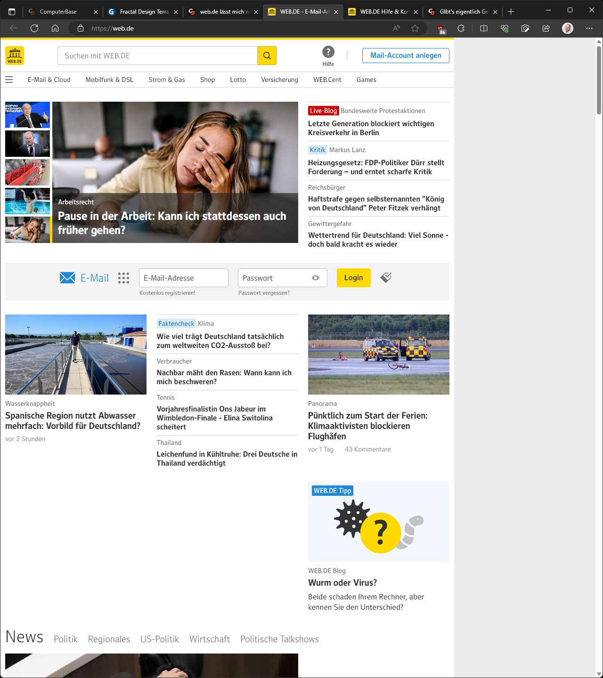Switch to the Wirtschaft news tab
The width and height of the screenshot is (603, 678).
pyautogui.click(x=210, y=639)
